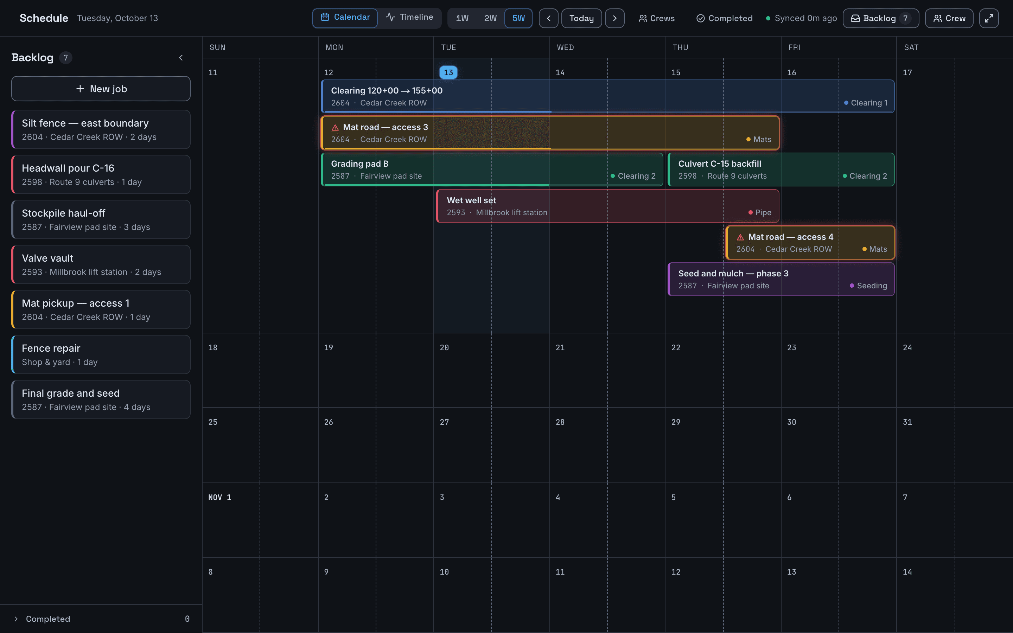Click the Seeding crew dot
The image size is (1013, 633).
click(x=852, y=286)
